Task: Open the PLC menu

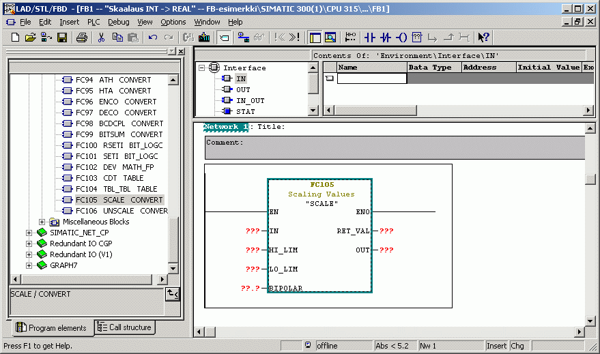Action: [x=94, y=23]
